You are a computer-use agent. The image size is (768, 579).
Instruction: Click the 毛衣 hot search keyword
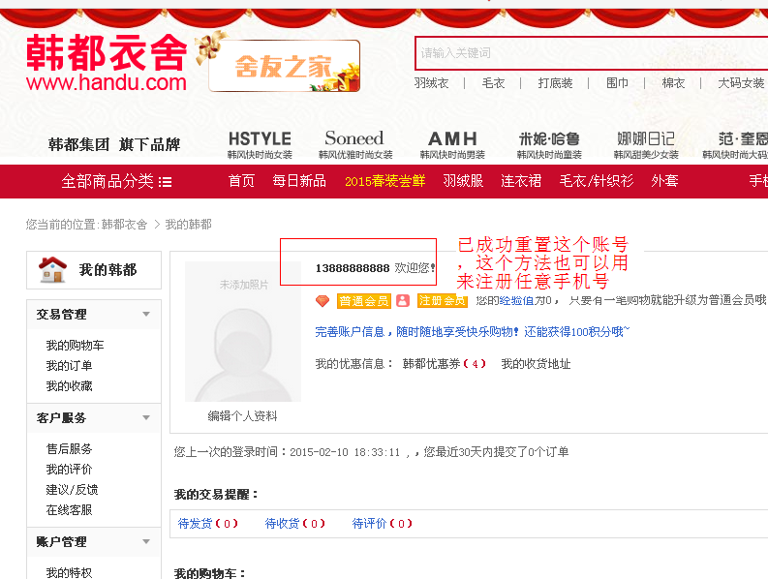pyautogui.click(x=493, y=83)
